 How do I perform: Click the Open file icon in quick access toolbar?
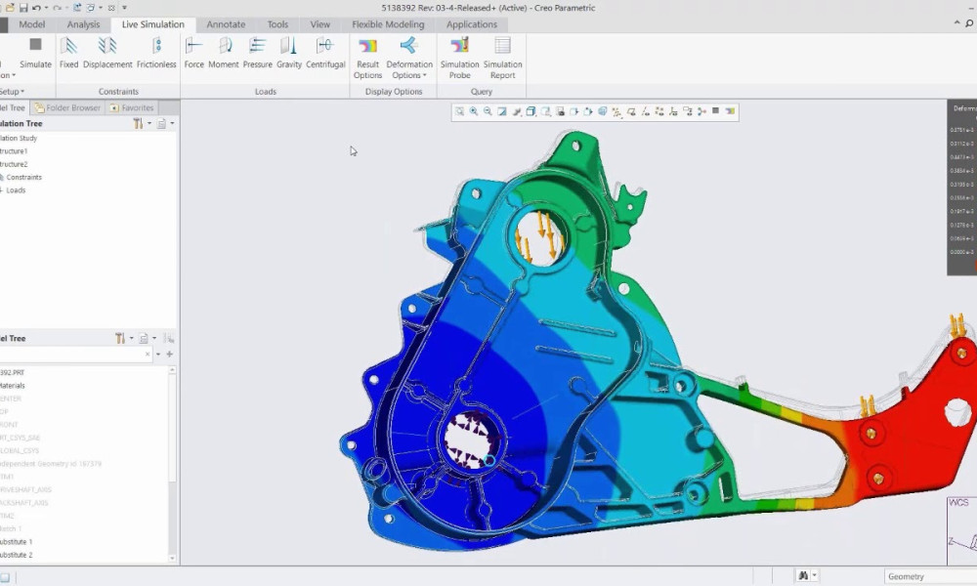pos(10,8)
